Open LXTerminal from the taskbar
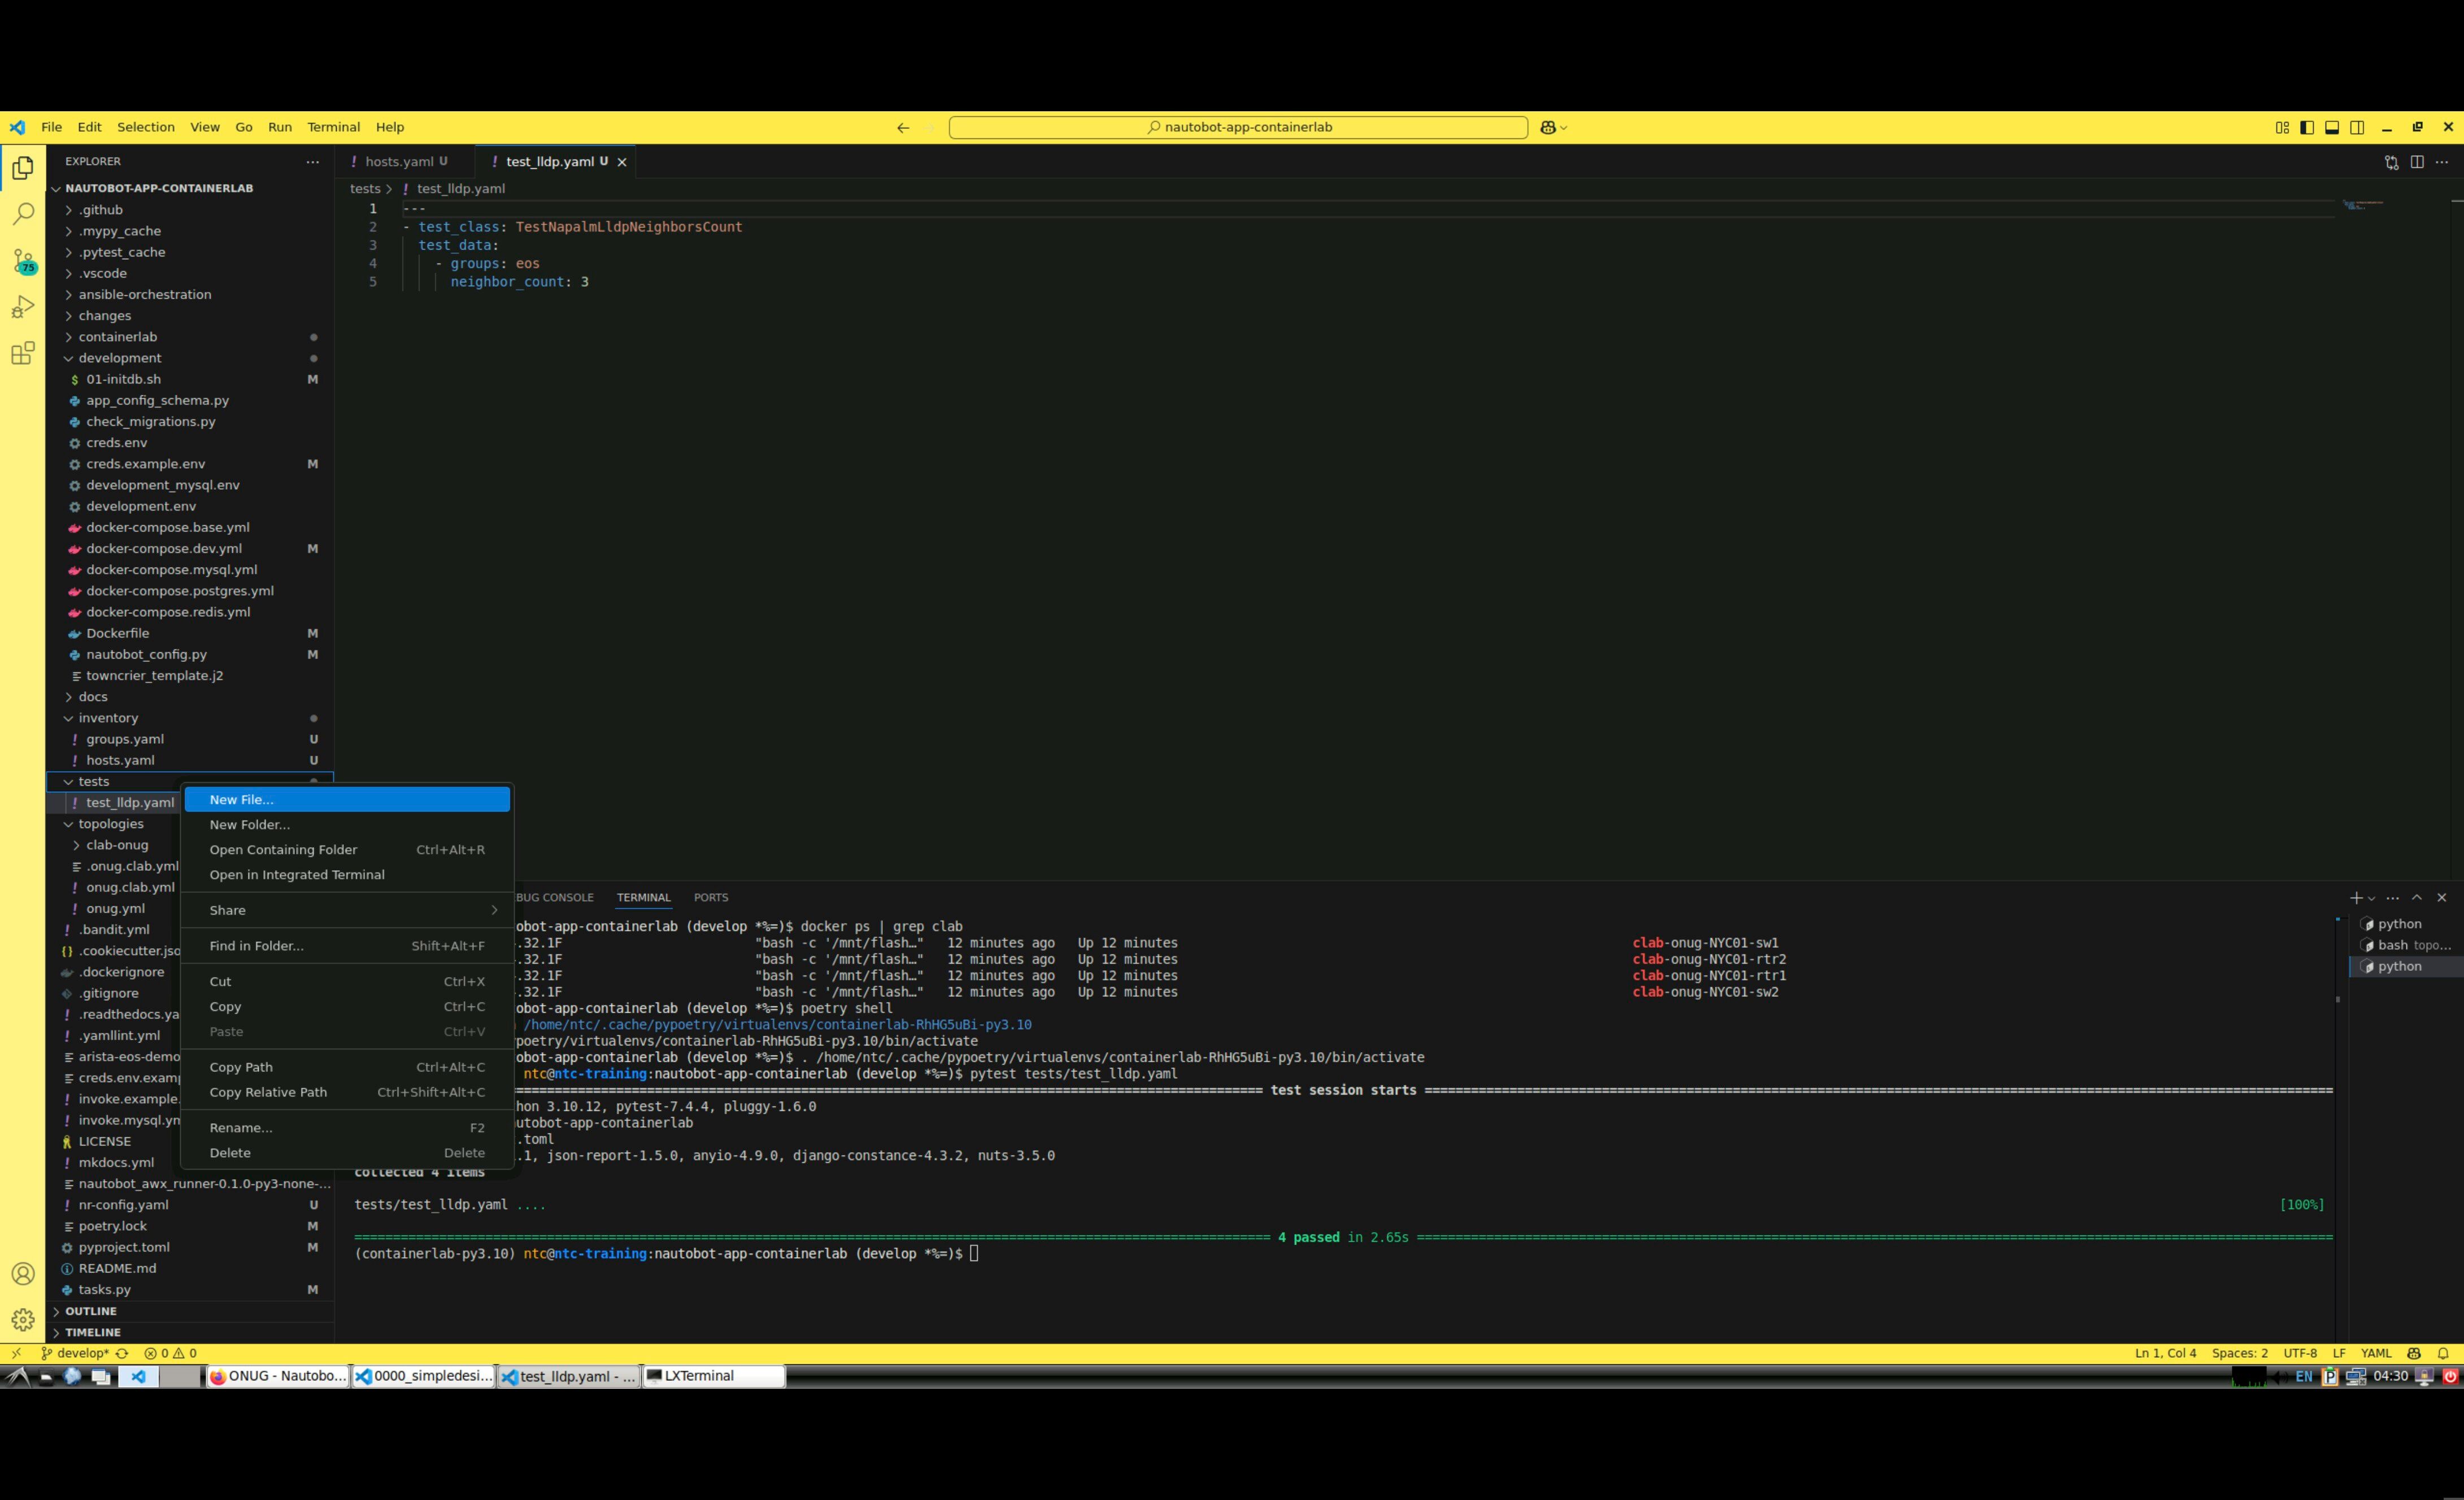 (712, 1376)
